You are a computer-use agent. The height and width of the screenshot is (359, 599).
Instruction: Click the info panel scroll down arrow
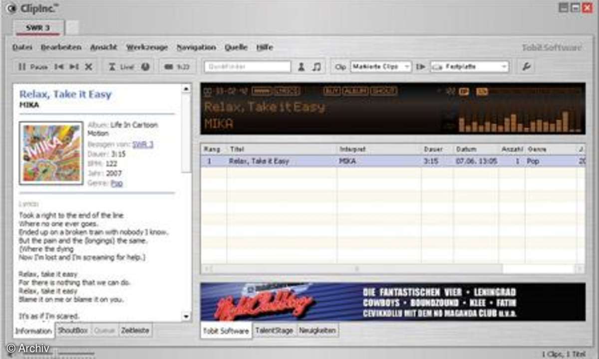coord(186,316)
